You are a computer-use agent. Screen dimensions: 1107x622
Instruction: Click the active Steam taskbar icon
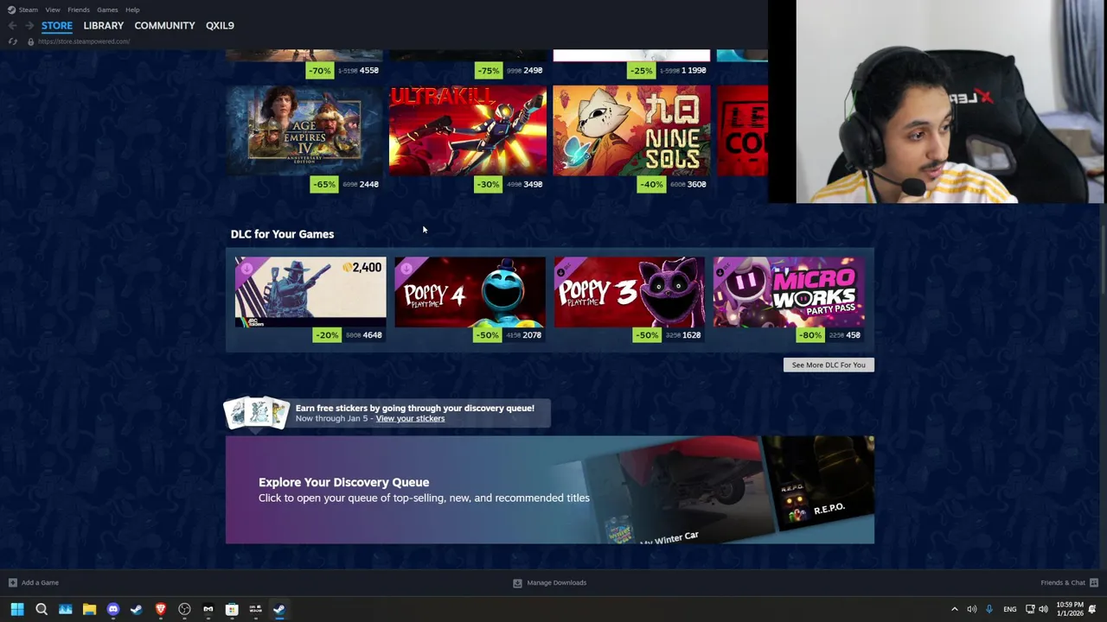(279, 610)
